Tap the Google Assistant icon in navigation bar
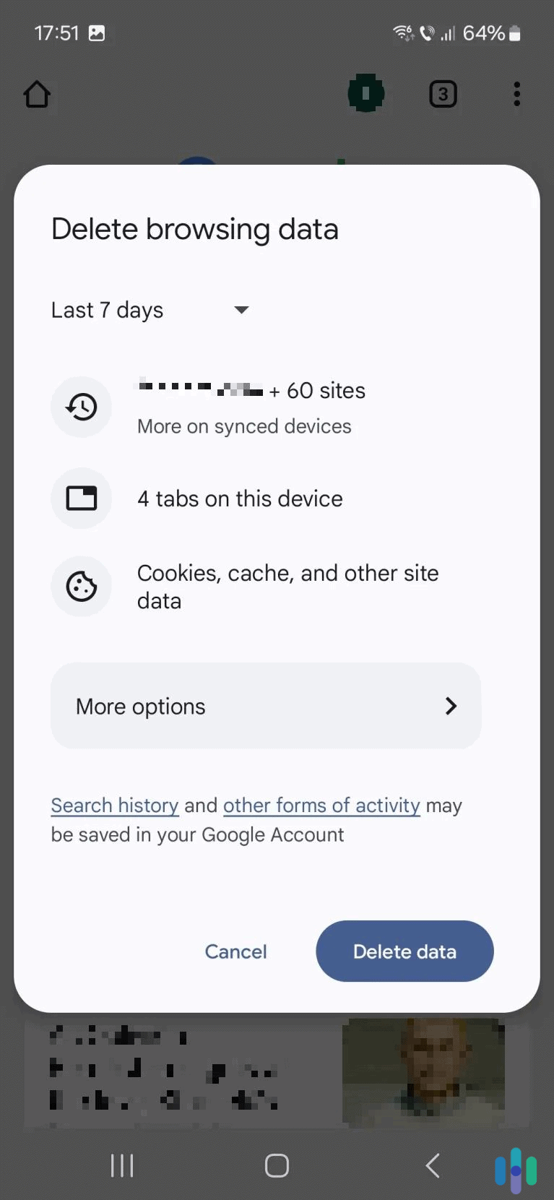This screenshot has height=1200, width=554. (515, 1165)
